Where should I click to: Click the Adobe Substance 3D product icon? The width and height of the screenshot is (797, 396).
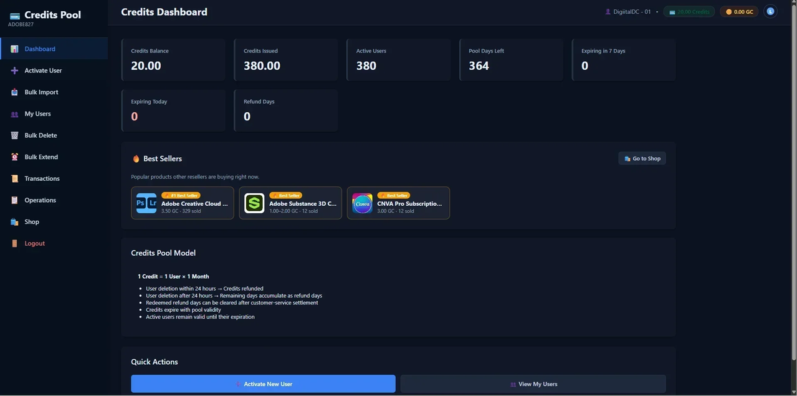click(254, 203)
